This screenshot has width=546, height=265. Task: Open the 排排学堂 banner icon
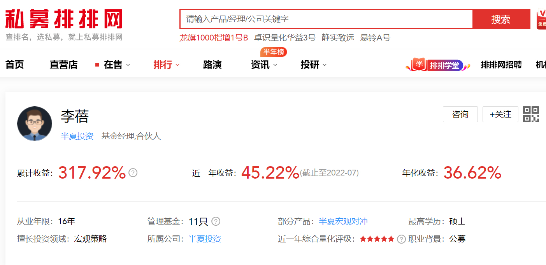(x=438, y=65)
